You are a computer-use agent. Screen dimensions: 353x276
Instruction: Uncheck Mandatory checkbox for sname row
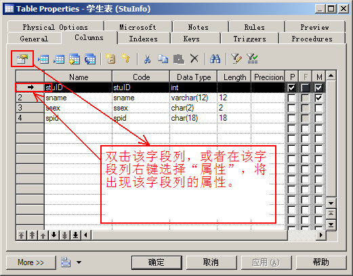click(318, 98)
